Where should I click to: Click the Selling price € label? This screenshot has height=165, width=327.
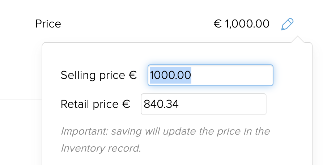pyautogui.click(x=99, y=75)
